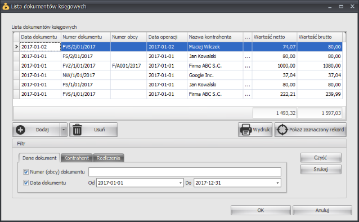Toggle the Data dokumentu filter checkbox

coord(26,183)
